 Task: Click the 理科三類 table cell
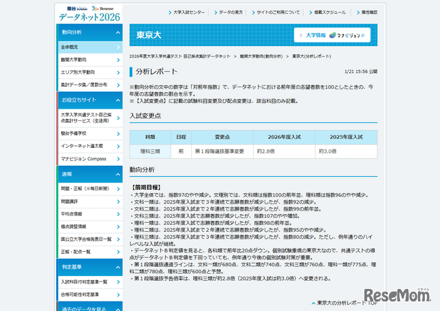150,151
